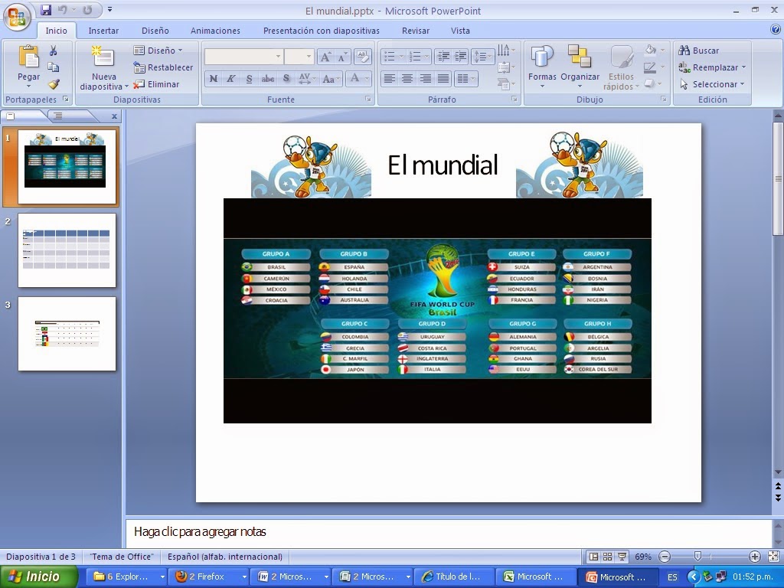Open the Fuente dialog launcher
The height and width of the screenshot is (588, 784).
[x=368, y=100]
